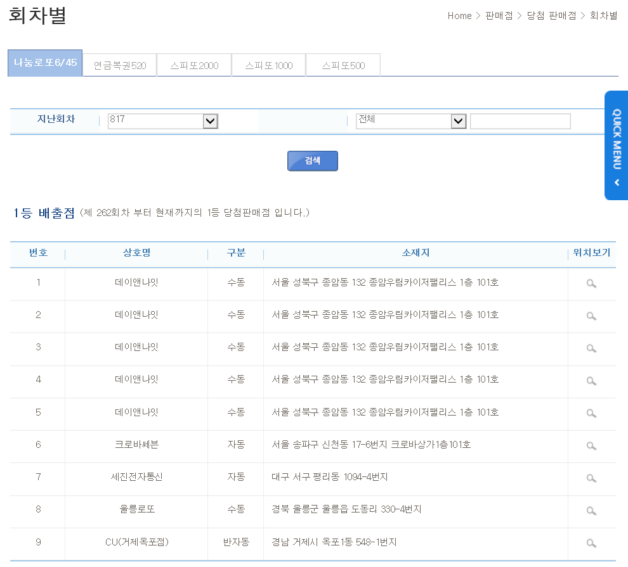Switch to the 연금복권520 tab
Viewport: 628px width, 567px height.
click(x=119, y=63)
